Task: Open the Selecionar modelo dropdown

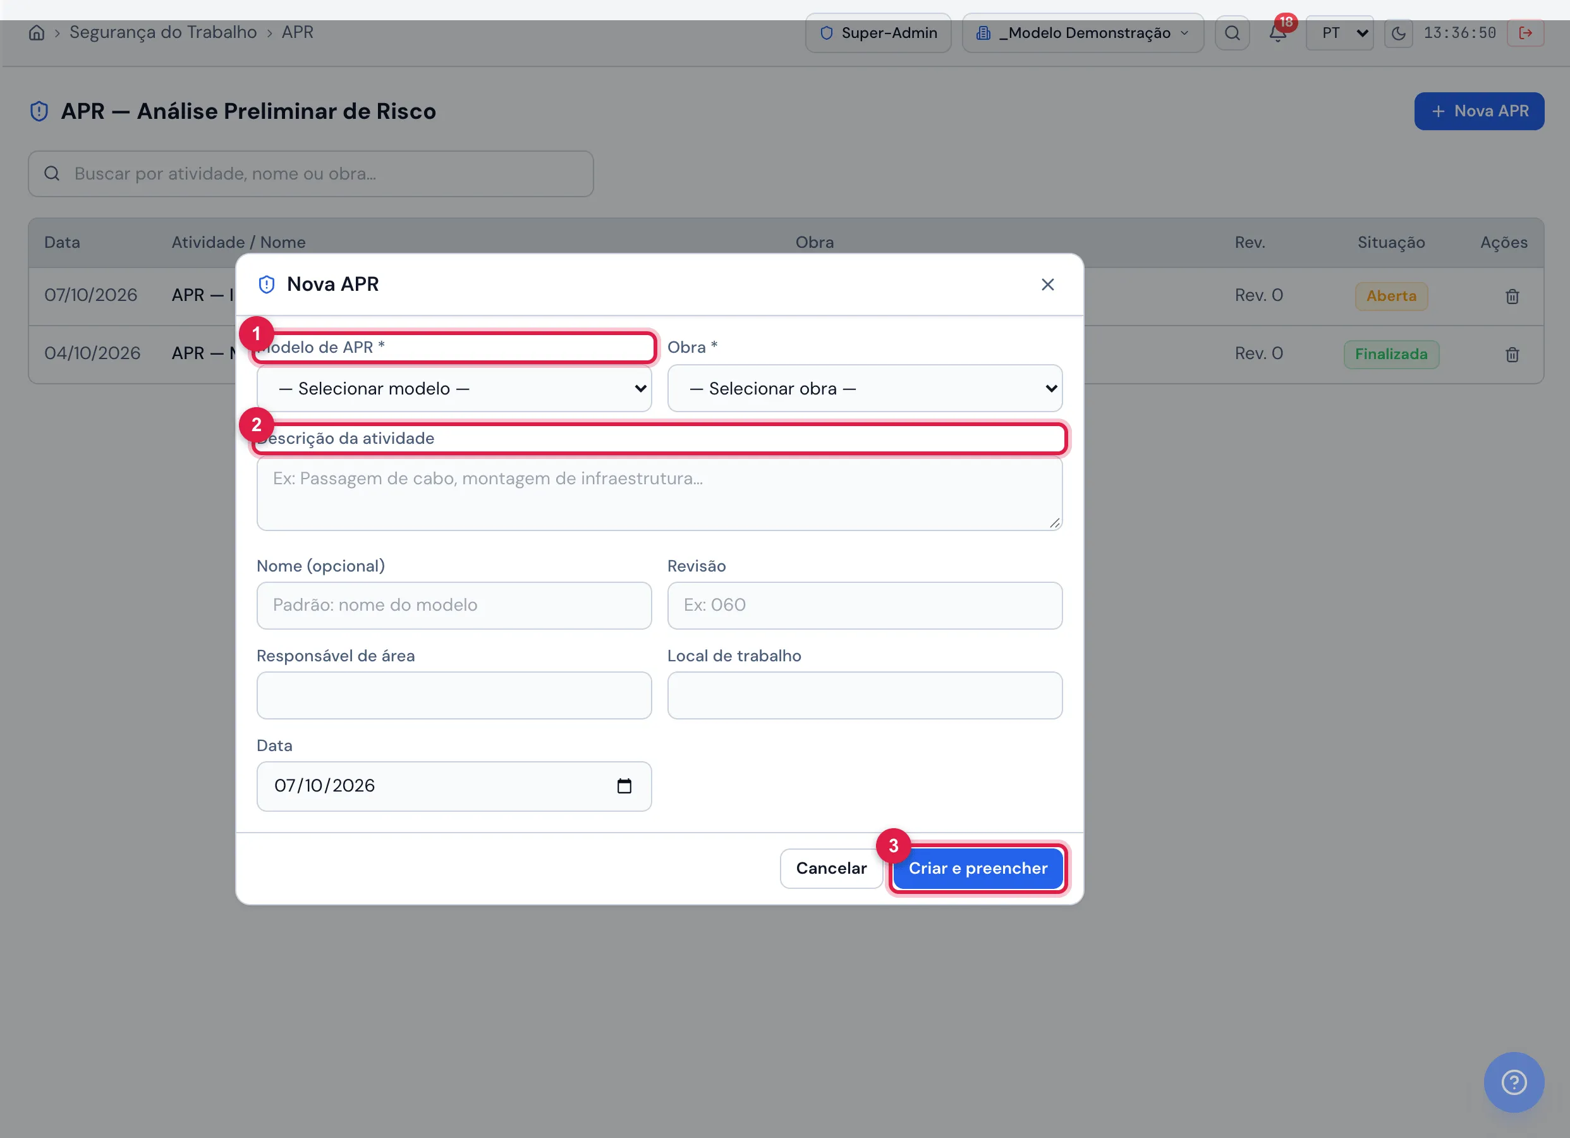Action: pos(454,389)
